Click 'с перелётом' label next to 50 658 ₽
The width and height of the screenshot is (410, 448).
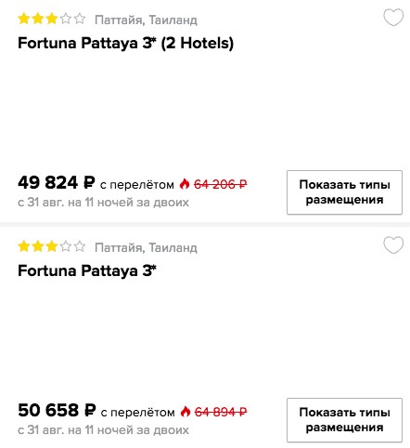click(137, 413)
